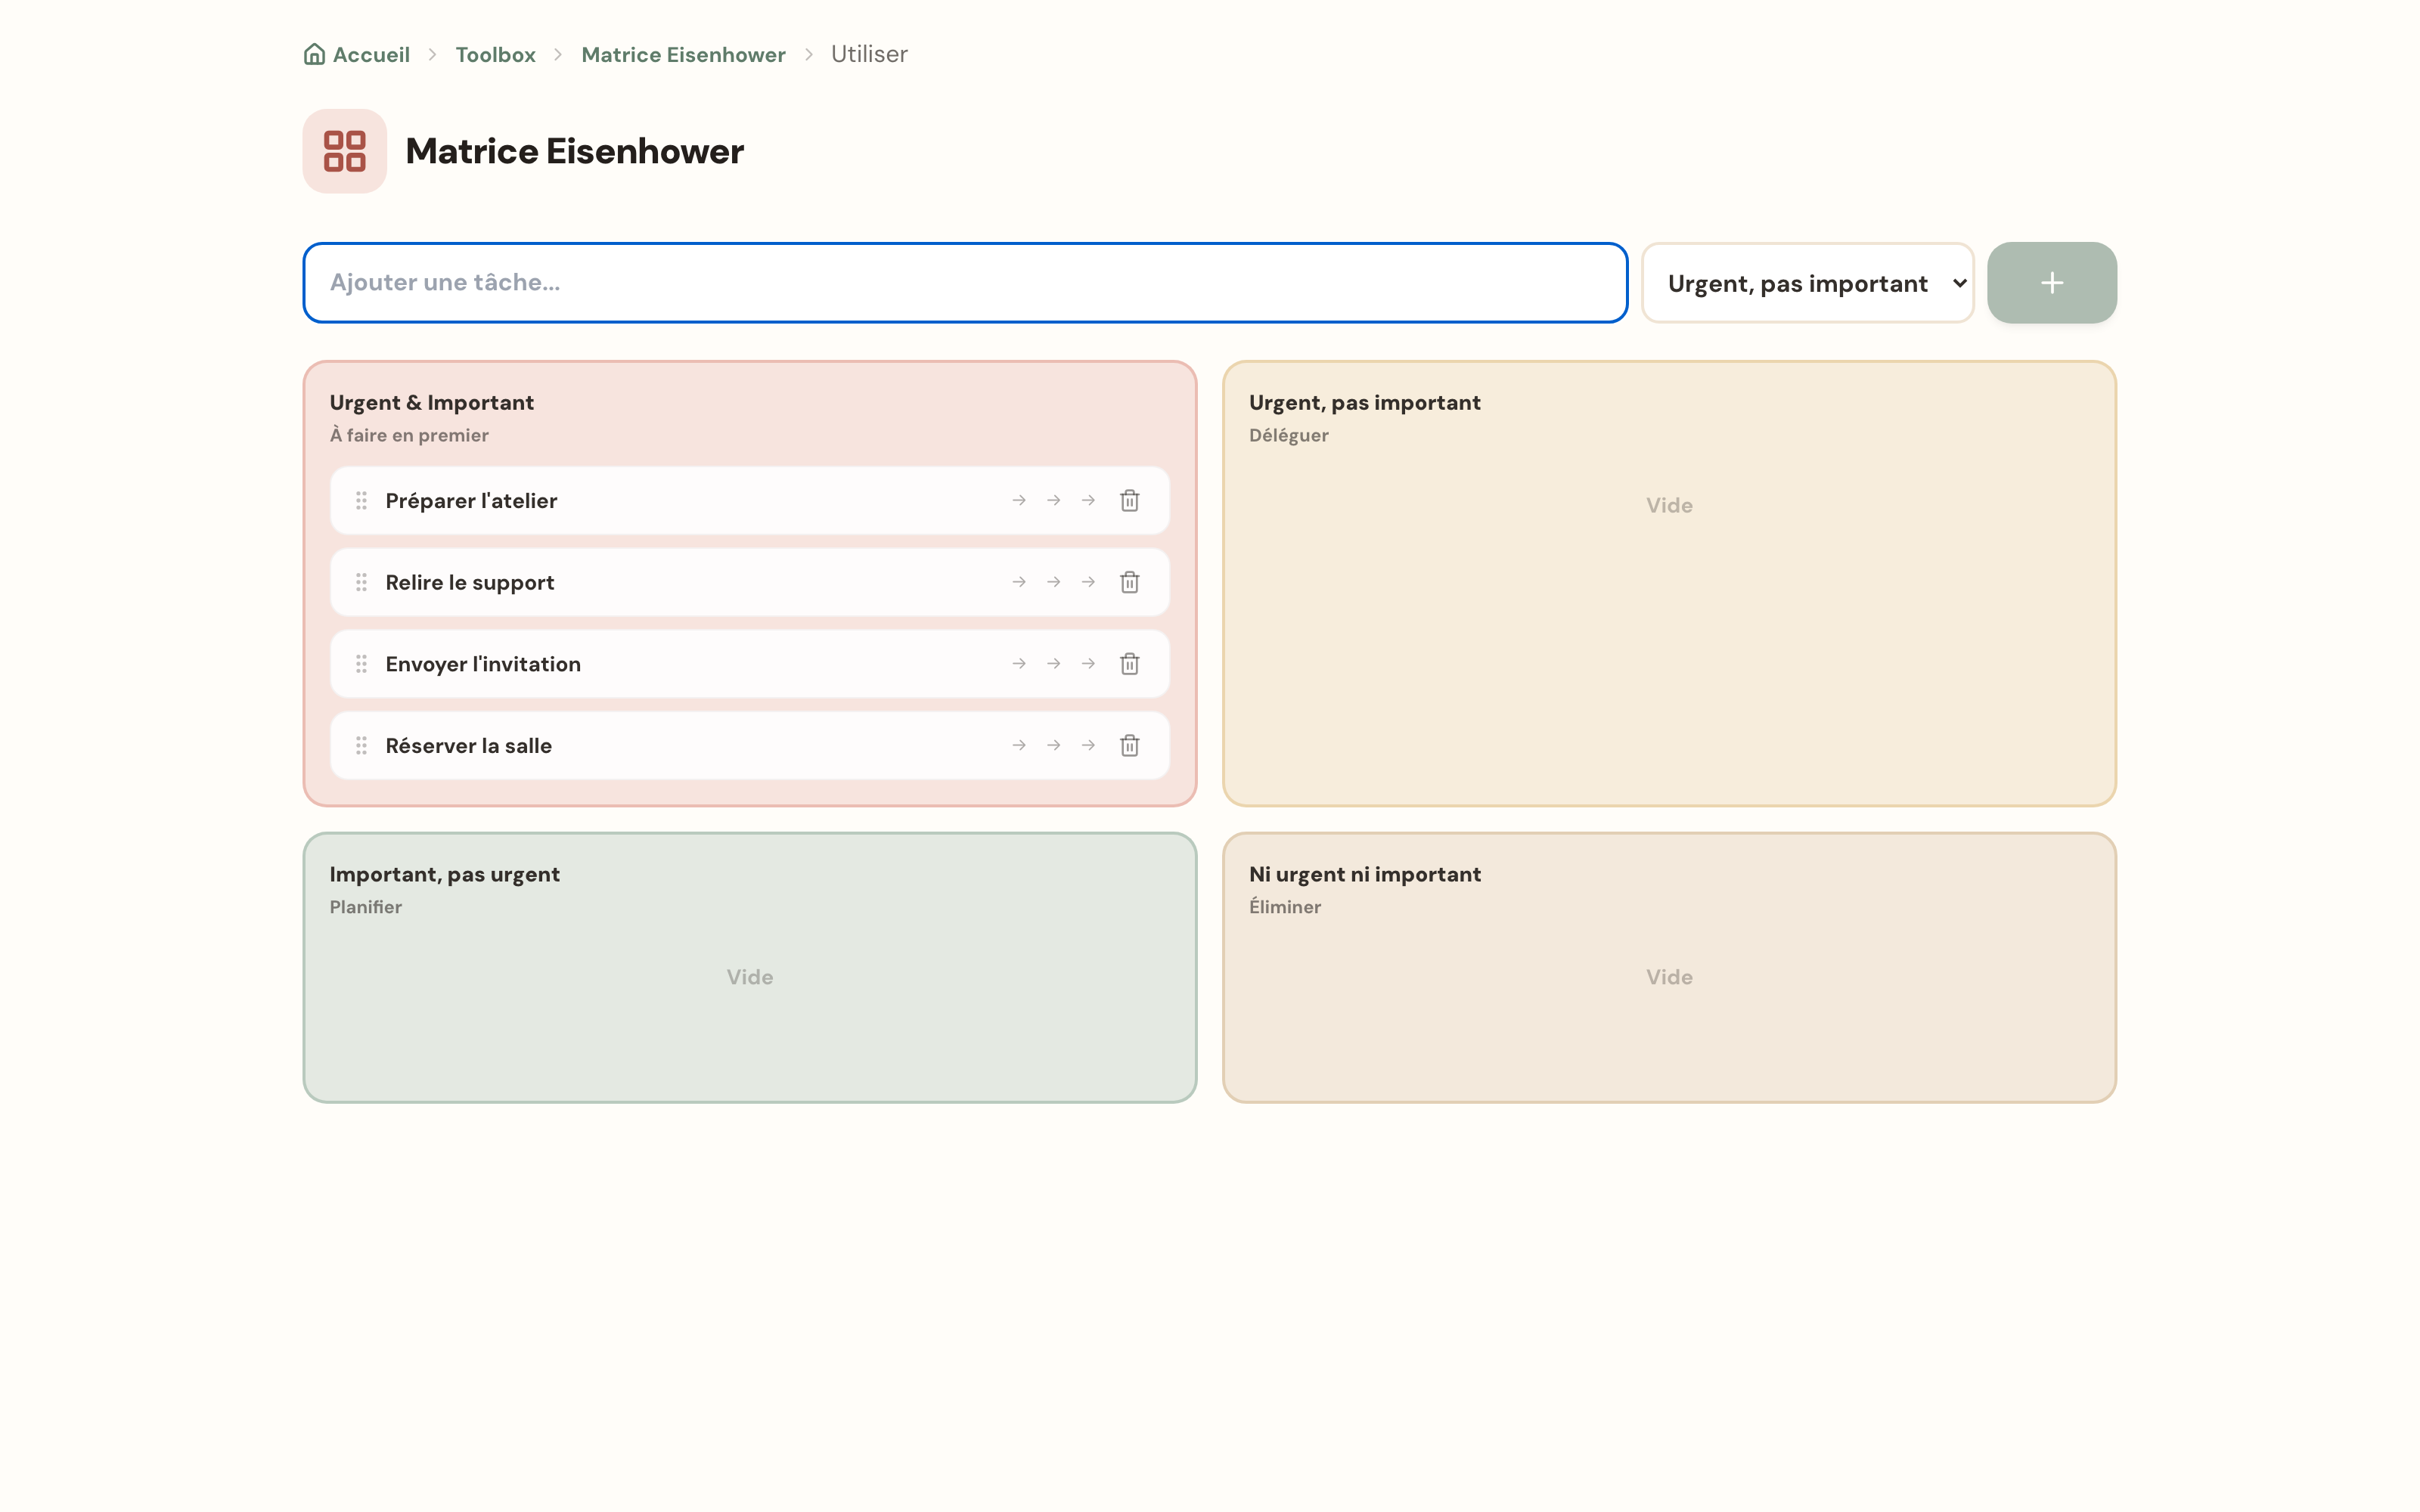Add task with the plus button
The width and height of the screenshot is (2420, 1512).
click(2051, 283)
